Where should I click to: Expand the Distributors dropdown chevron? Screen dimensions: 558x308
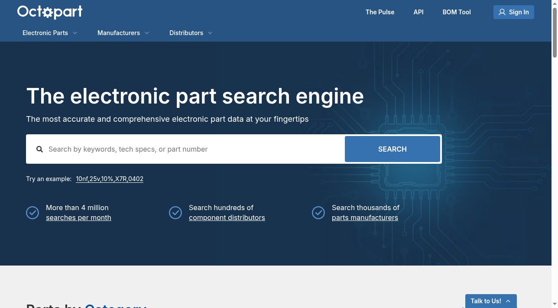210,33
